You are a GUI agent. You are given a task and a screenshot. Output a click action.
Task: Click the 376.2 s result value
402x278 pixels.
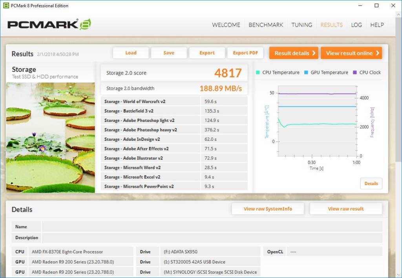(212, 130)
